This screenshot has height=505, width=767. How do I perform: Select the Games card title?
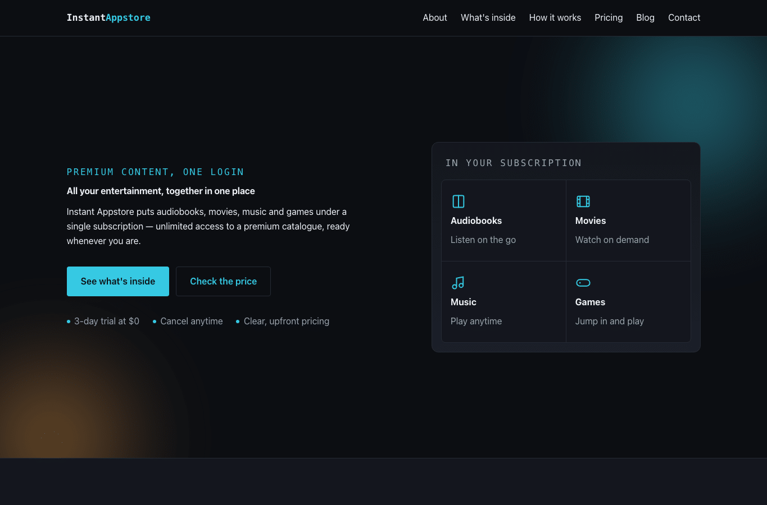(x=590, y=302)
